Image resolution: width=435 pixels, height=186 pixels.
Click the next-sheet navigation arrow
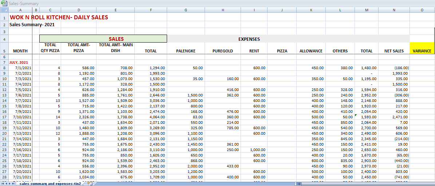(x=10, y=184)
